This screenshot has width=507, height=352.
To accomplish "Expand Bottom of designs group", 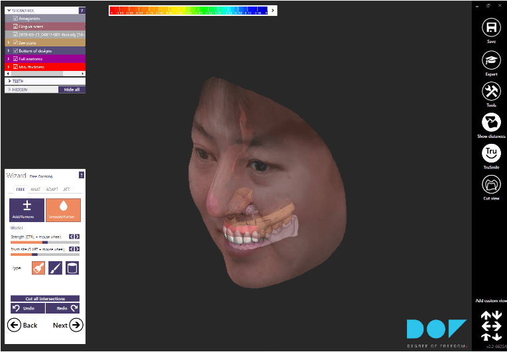I will [8, 50].
